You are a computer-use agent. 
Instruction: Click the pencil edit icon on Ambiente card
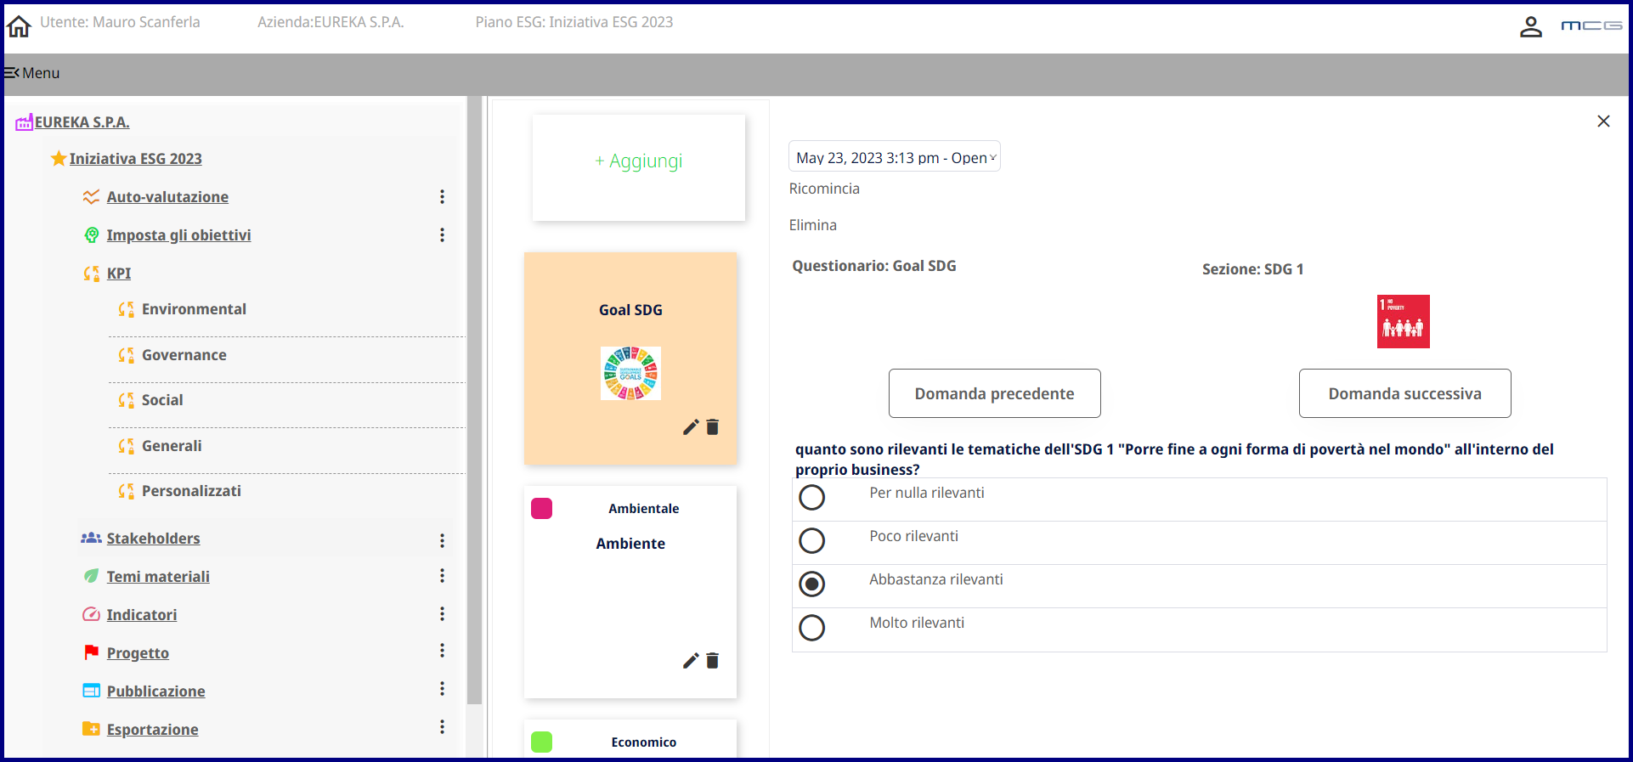pyautogui.click(x=691, y=661)
